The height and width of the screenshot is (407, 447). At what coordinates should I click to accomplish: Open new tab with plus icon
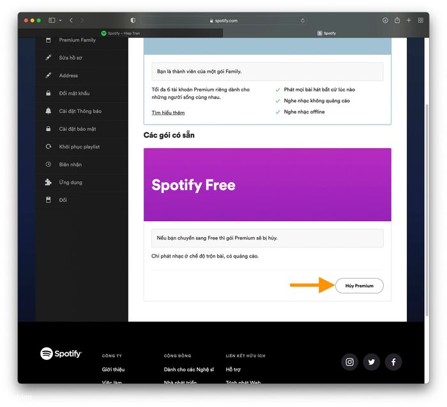click(409, 20)
